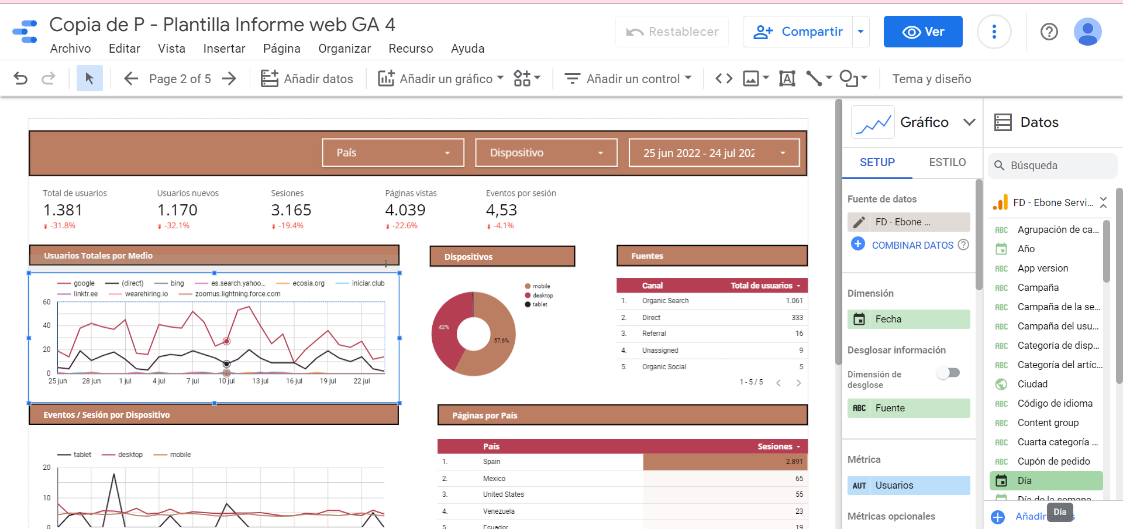Open the Insertar menu
The image size is (1123, 529).
click(x=224, y=49)
